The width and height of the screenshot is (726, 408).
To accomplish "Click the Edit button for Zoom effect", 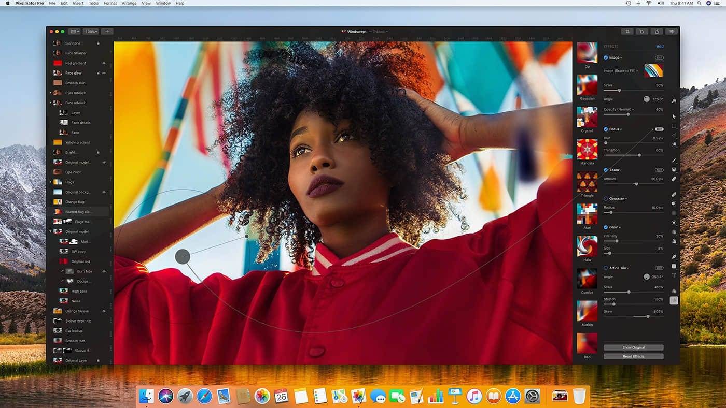I will tap(659, 170).
